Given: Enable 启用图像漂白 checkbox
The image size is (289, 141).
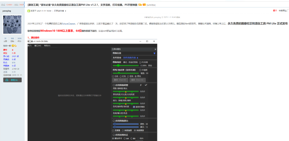Looking at the screenshot, I should coord(114,121).
